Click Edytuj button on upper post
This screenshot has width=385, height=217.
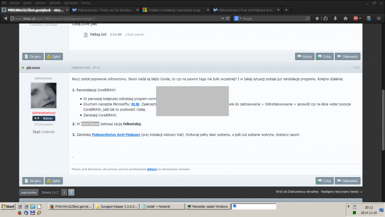tap(305, 57)
